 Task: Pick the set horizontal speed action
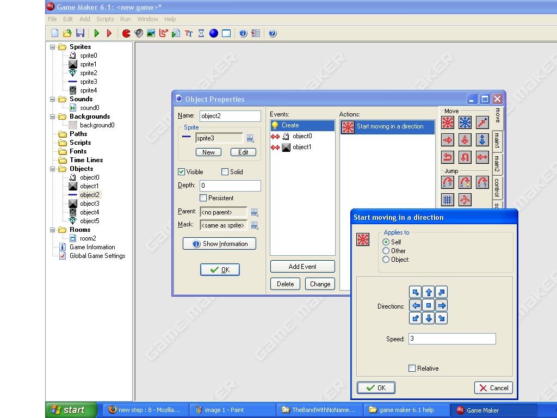pos(448,140)
